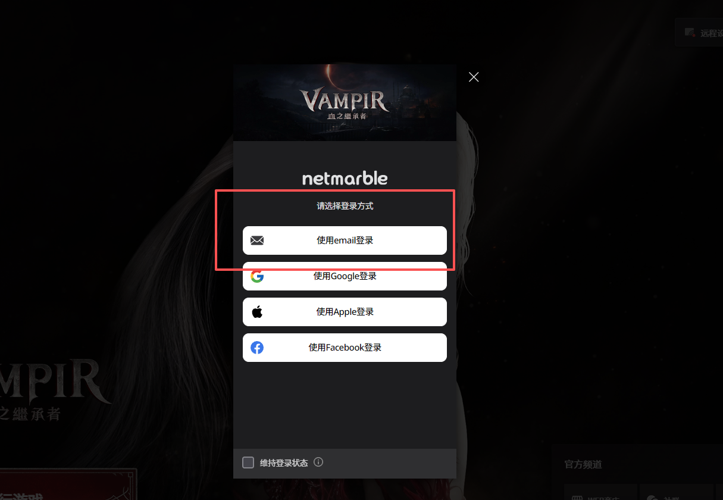Viewport: 723px width, 500px height.
Task: Click the Apple logo icon
Action: [x=257, y=312]
